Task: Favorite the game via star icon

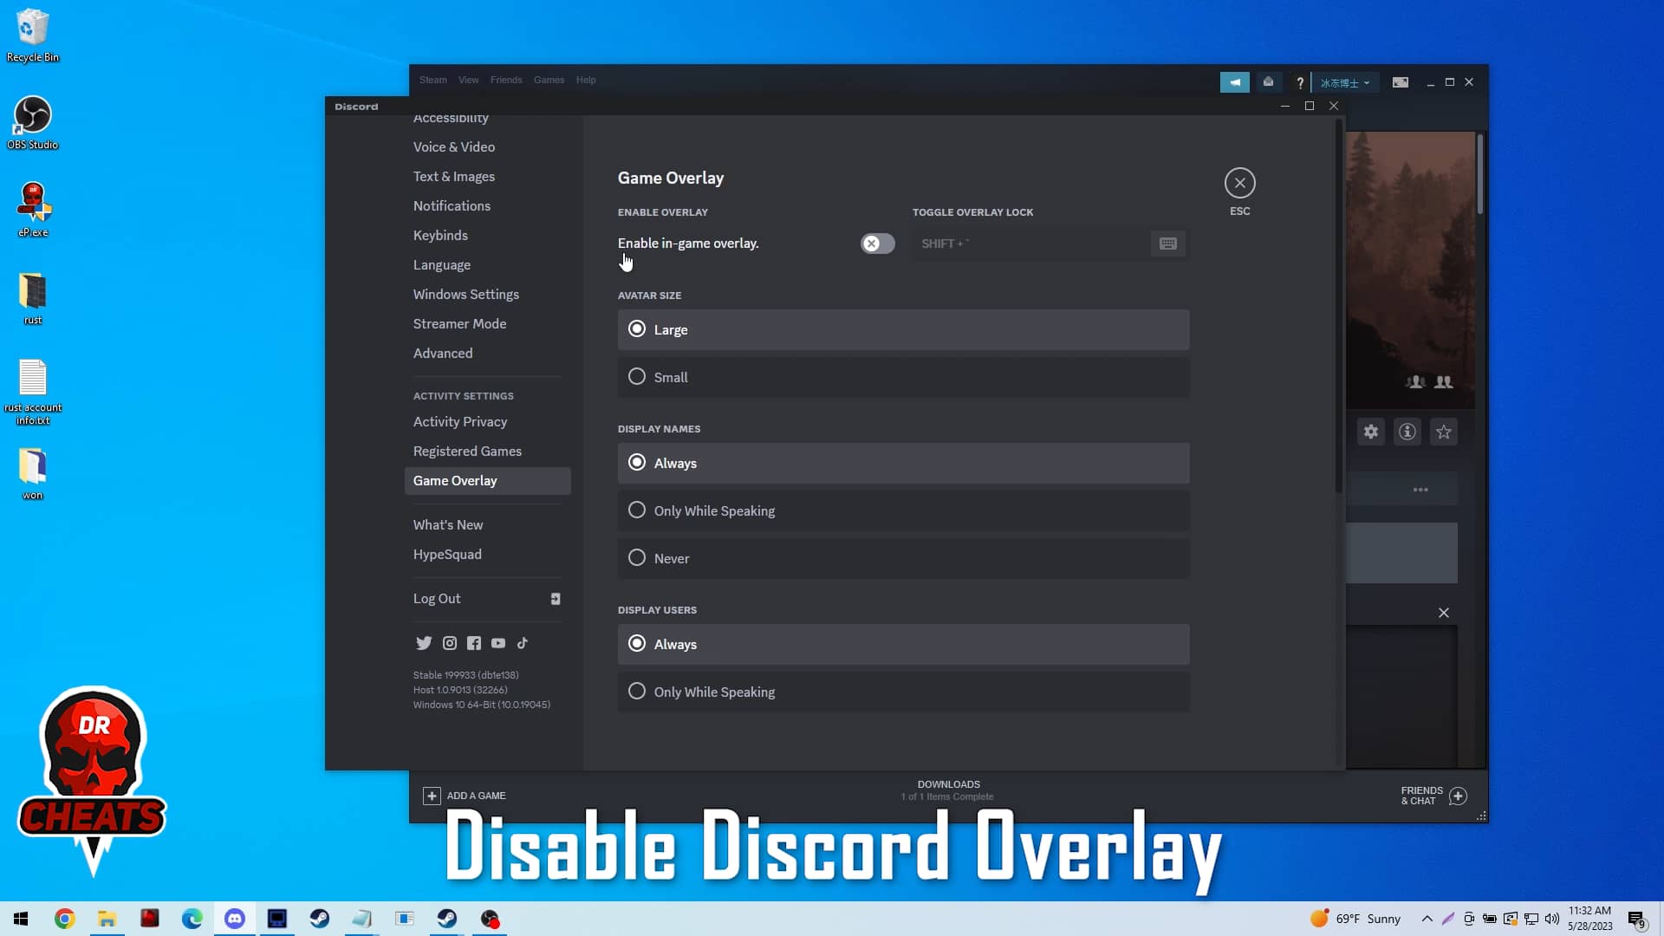Action: (1444, 432)
